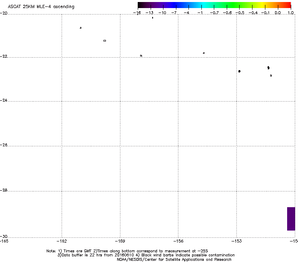The height and width of the screenshot is (262, 298).
Task: Click the -26 latitude axis label
Action: (4, 145)
